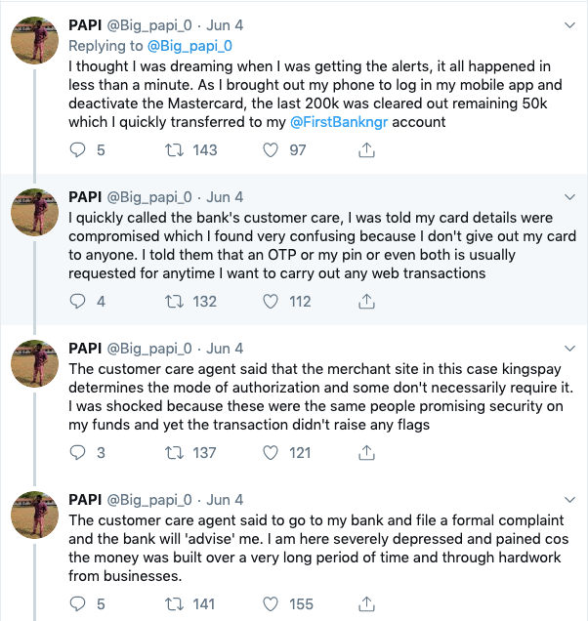This screenshot has height=621, width=588.
Task: Open the Jun 4 timestamp on the last tweet
Action: (226, 500)
